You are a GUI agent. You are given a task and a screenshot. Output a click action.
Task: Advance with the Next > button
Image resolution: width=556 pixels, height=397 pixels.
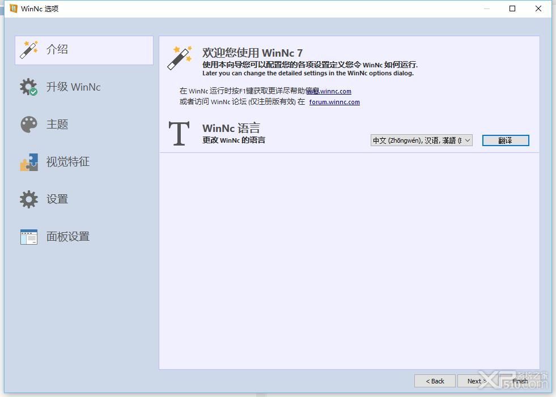point(477,381)
